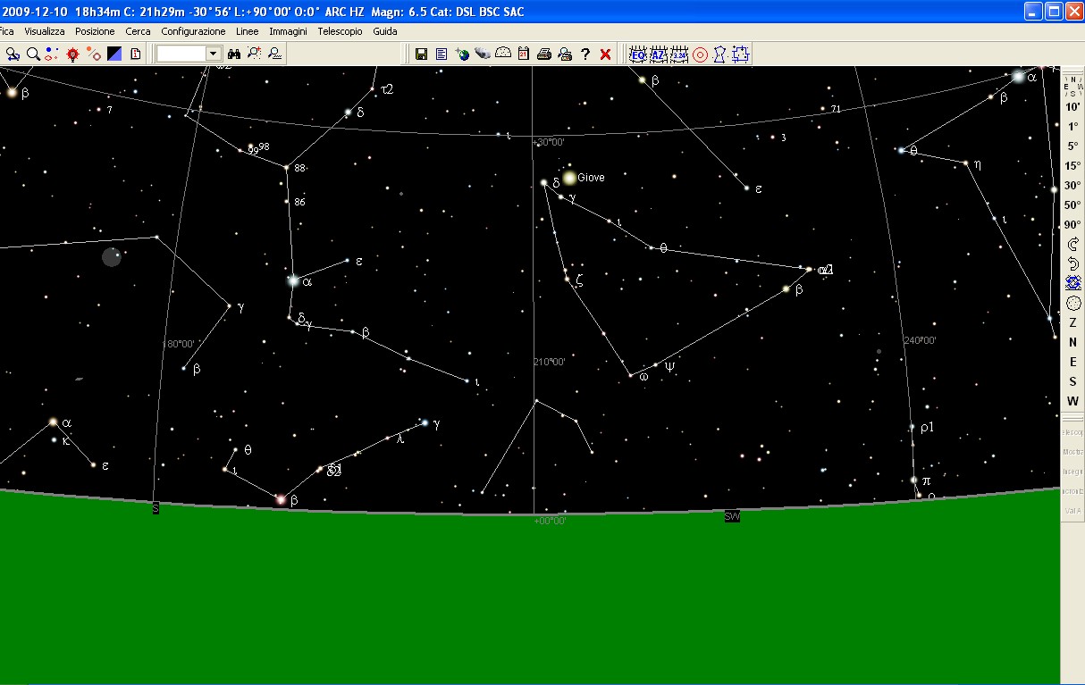Image resolution: width=1085 pixels, height=685 pixels.
Task: Click the information page icon
Action: [135, 54]
